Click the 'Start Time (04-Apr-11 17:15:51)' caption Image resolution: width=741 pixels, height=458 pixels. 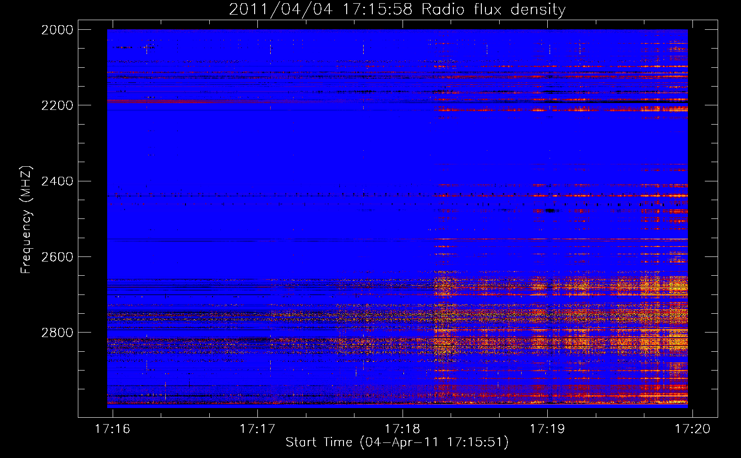(x=397, y=442)
